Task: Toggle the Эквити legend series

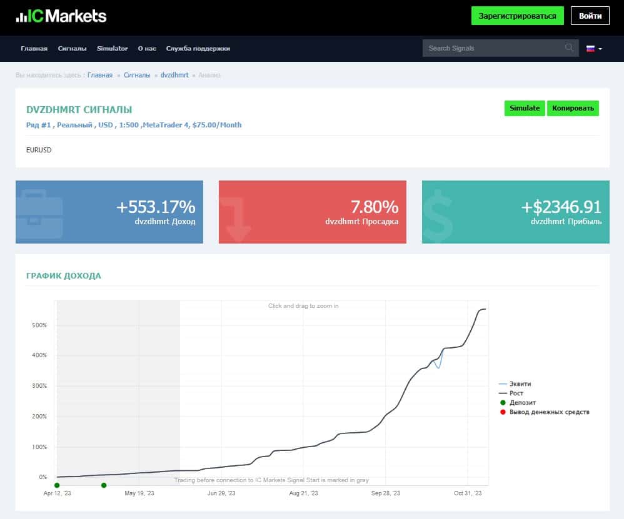Action: coord(515,384)
